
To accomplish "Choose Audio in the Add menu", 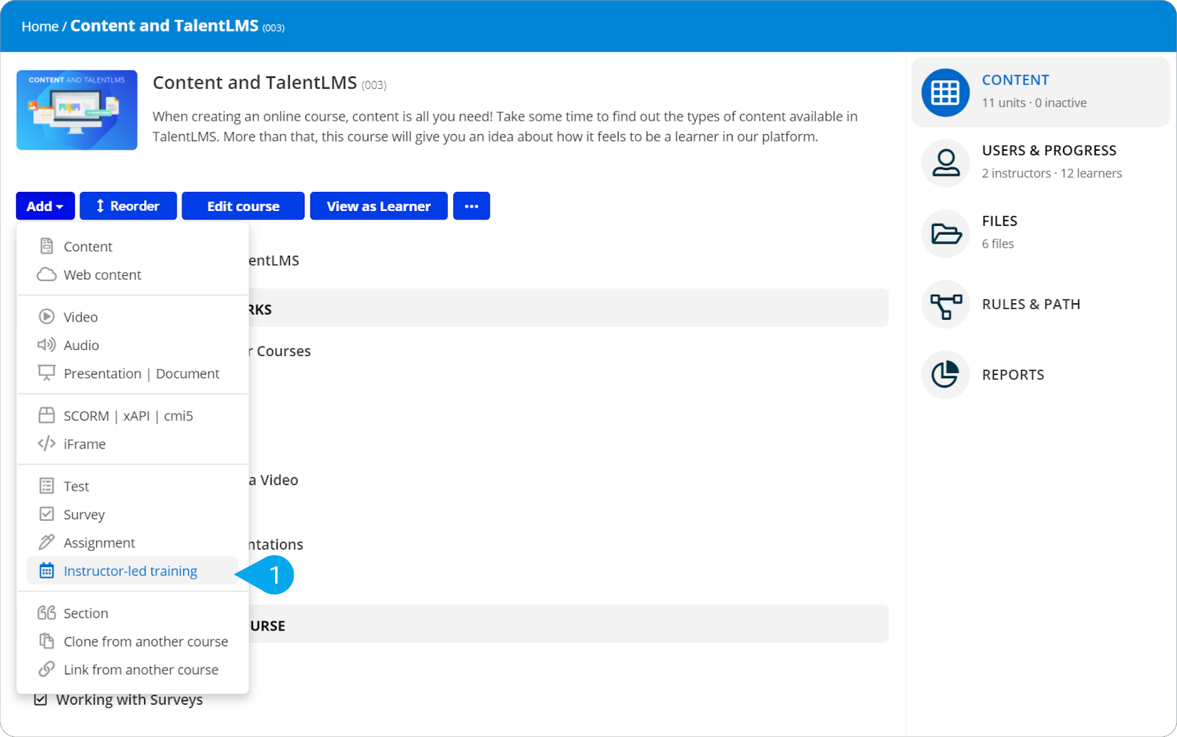I will coord(132,345).
